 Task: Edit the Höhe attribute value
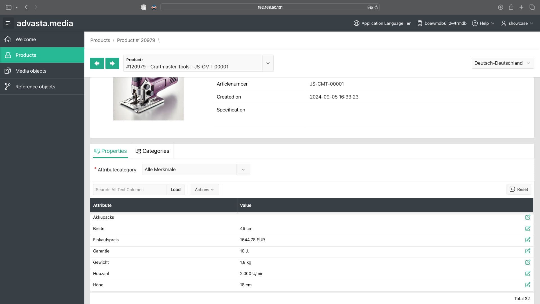pos(528,285)
